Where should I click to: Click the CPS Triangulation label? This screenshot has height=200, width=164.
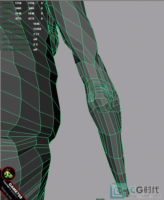coord(15,39)
